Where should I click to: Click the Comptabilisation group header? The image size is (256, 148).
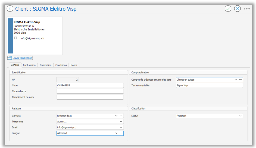[x=140, y=73]
